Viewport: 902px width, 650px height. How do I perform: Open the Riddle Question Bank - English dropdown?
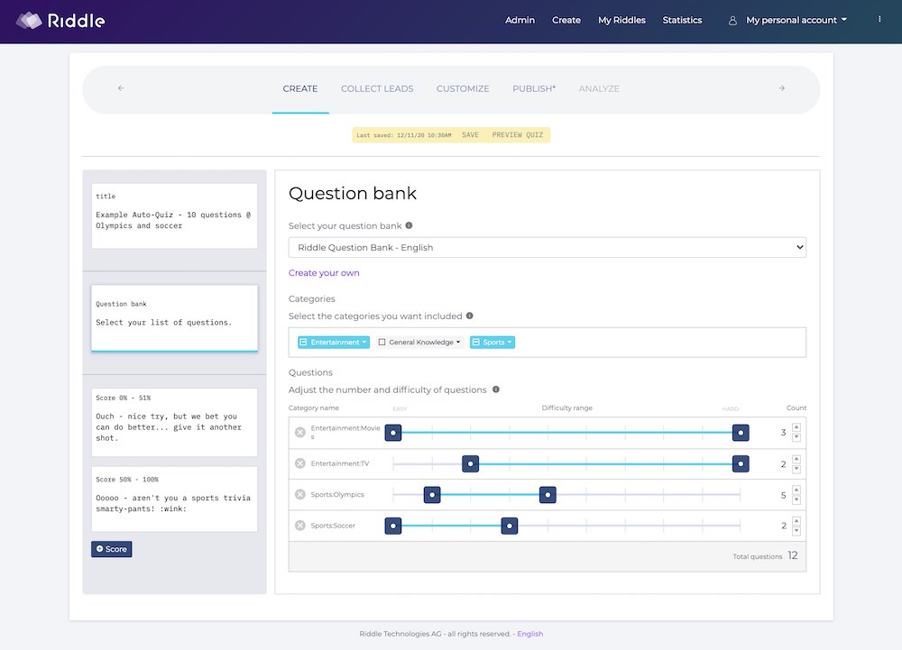click(x=548, y=247)
